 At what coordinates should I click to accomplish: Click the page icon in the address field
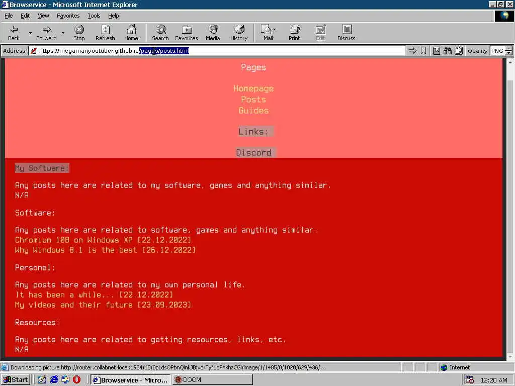(x=34, y=51)
